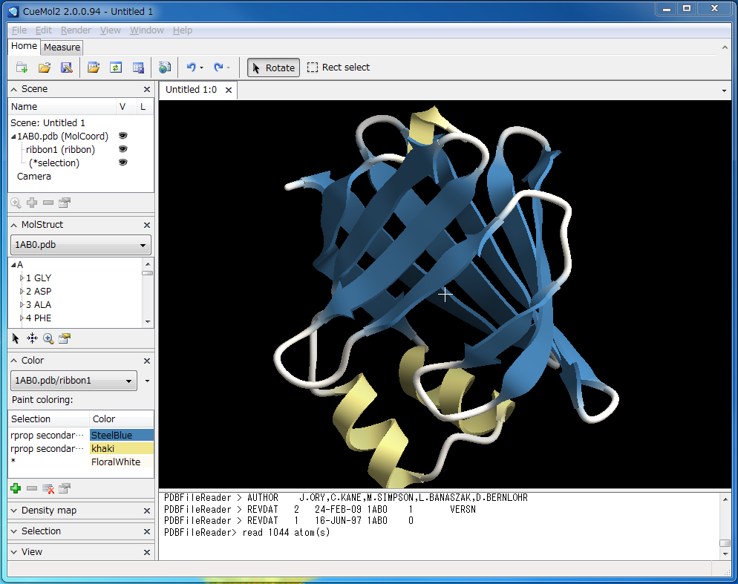
Task: Click the green plus icon in Color panel
Action: tap(15, 488)
